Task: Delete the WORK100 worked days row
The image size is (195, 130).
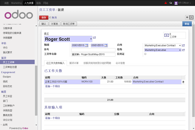Action: coord(183,82)
